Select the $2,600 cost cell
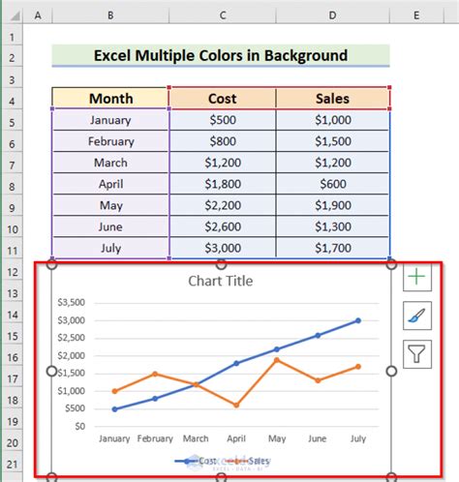Screen dimensions: 459x482 tap(223, 226)
